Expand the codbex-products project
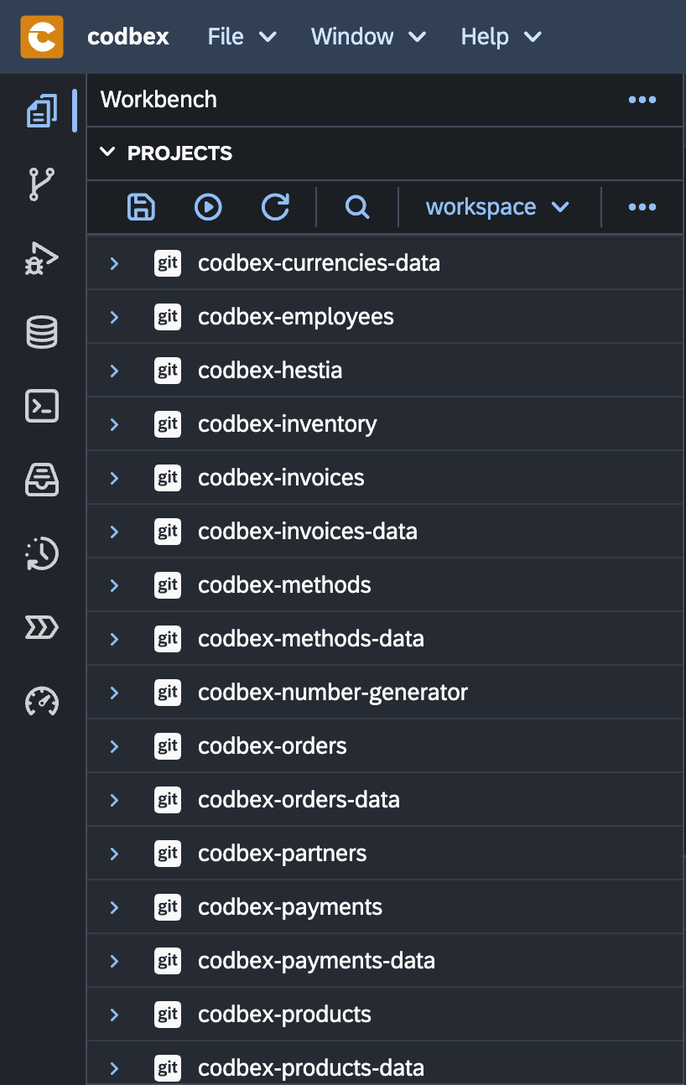Image resolution: width=686 pixels, height=1085 pixels. (x=115, y=1015)
